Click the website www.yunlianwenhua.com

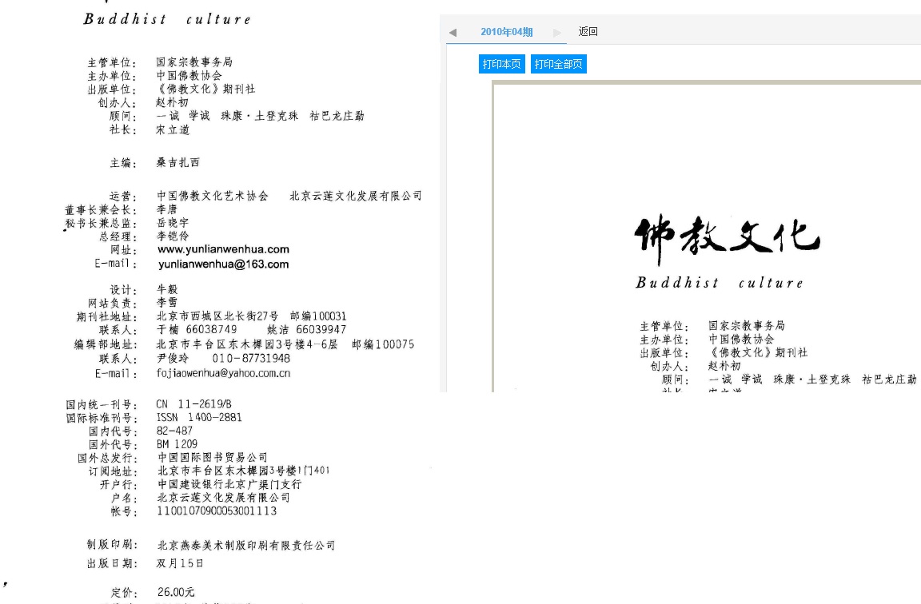click(223, 249)
